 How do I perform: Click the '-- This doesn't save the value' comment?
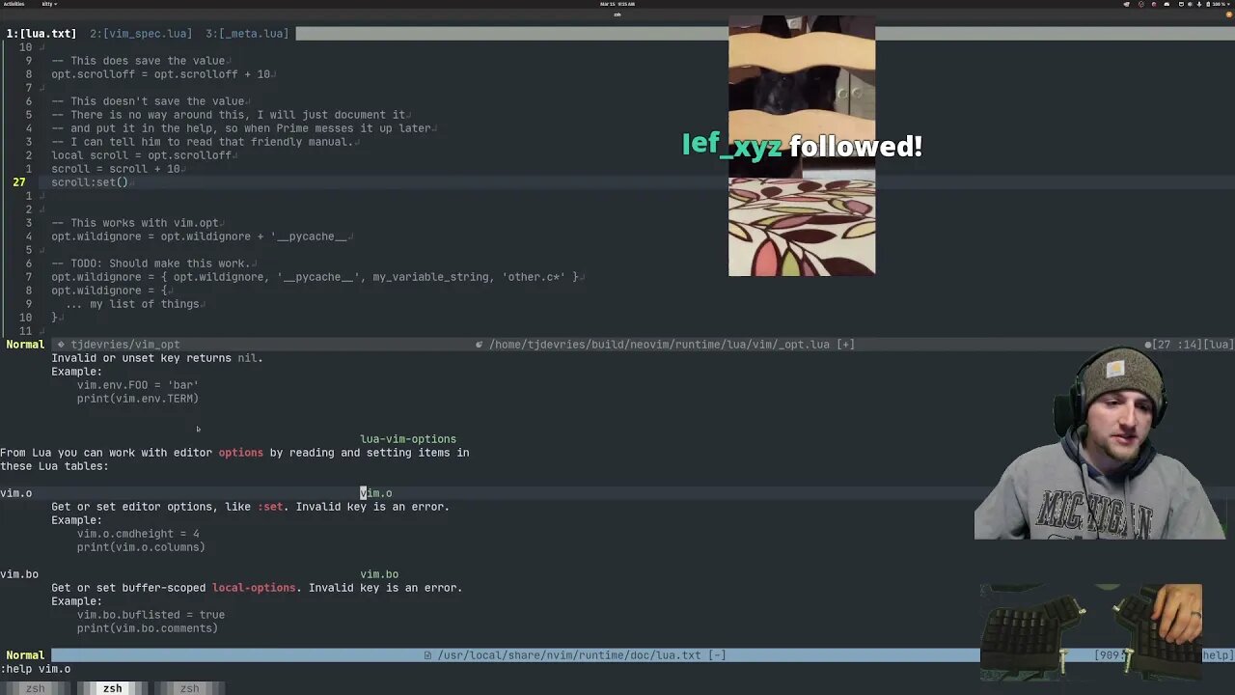coord(148,101)
